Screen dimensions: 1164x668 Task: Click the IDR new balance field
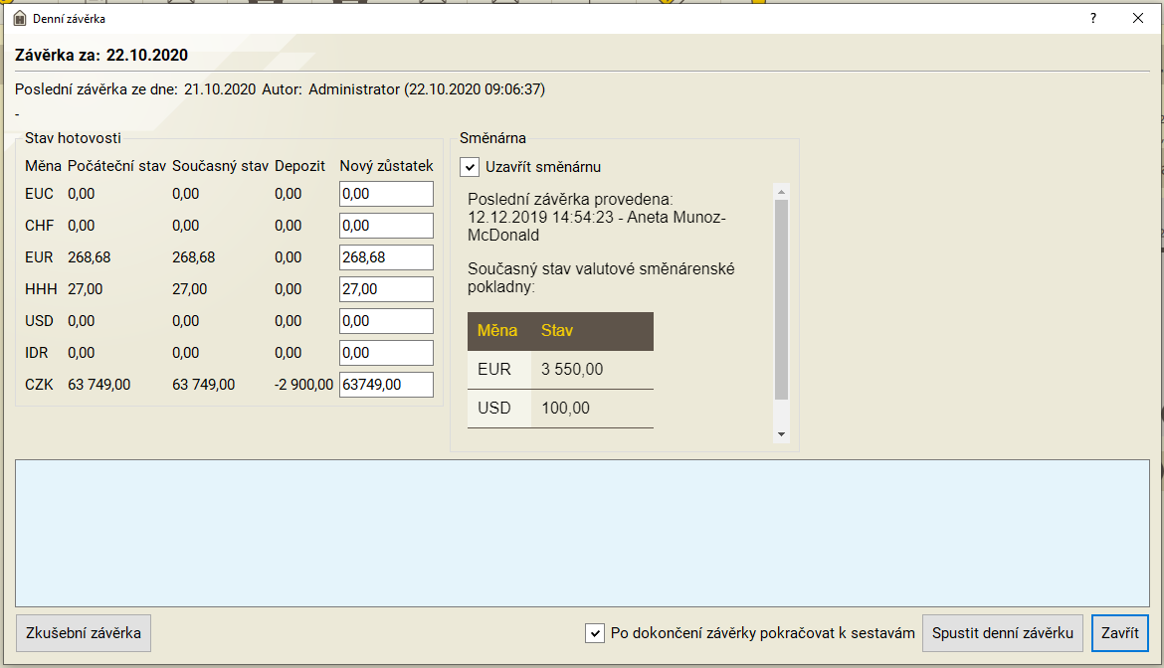tap(386, 353)
